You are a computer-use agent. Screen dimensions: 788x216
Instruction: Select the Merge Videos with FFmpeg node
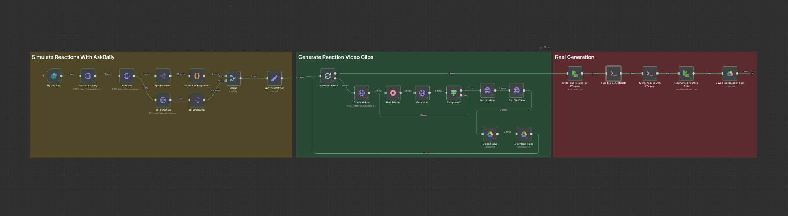[650, 73]
